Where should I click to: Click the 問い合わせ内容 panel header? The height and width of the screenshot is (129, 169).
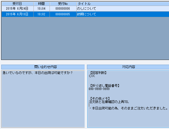click(x=43, y=67)
